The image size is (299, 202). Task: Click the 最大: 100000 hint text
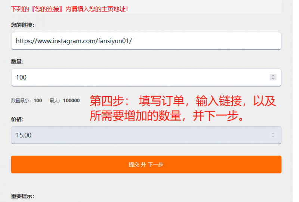(x=64, y=100)
